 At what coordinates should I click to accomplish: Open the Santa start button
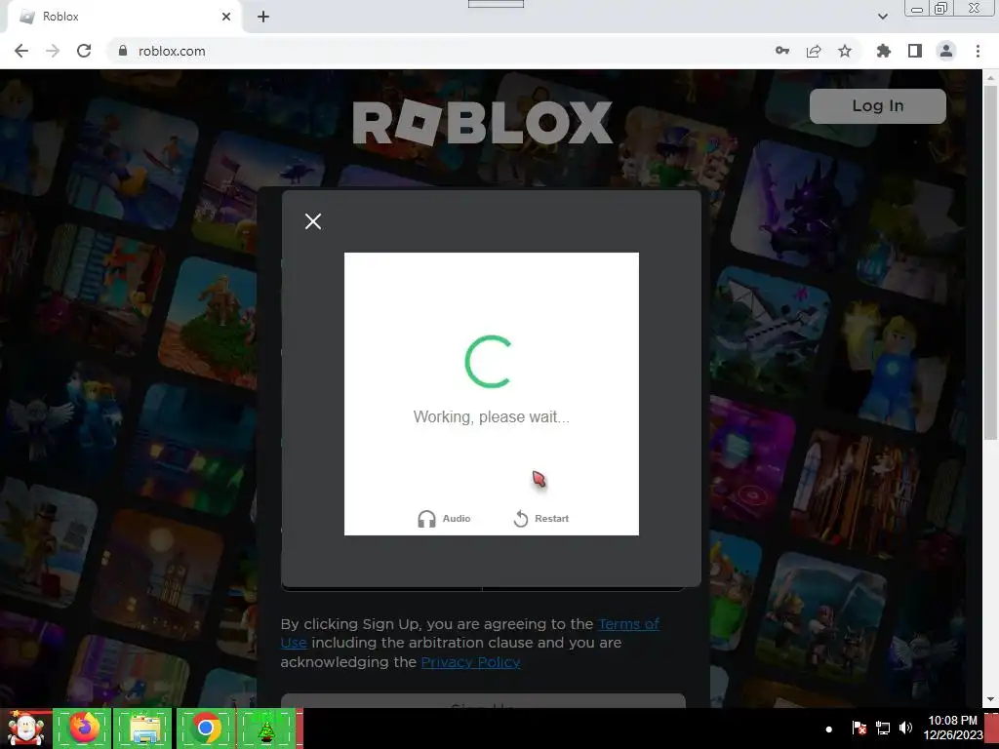click(x=25, y=728)
